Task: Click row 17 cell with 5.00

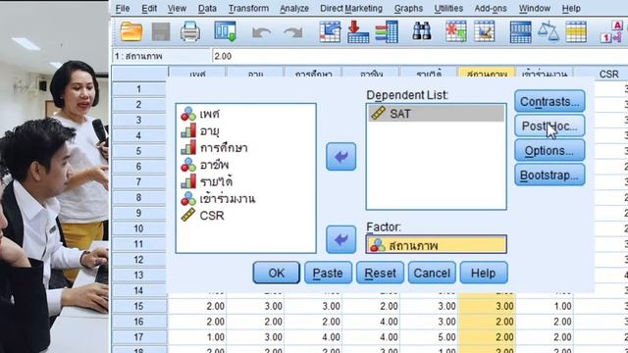Action: coord(429,337)
